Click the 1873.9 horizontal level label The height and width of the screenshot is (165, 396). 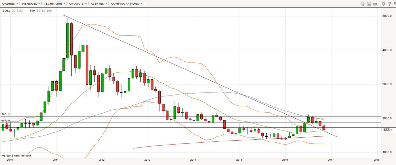[x=6, y=121]
